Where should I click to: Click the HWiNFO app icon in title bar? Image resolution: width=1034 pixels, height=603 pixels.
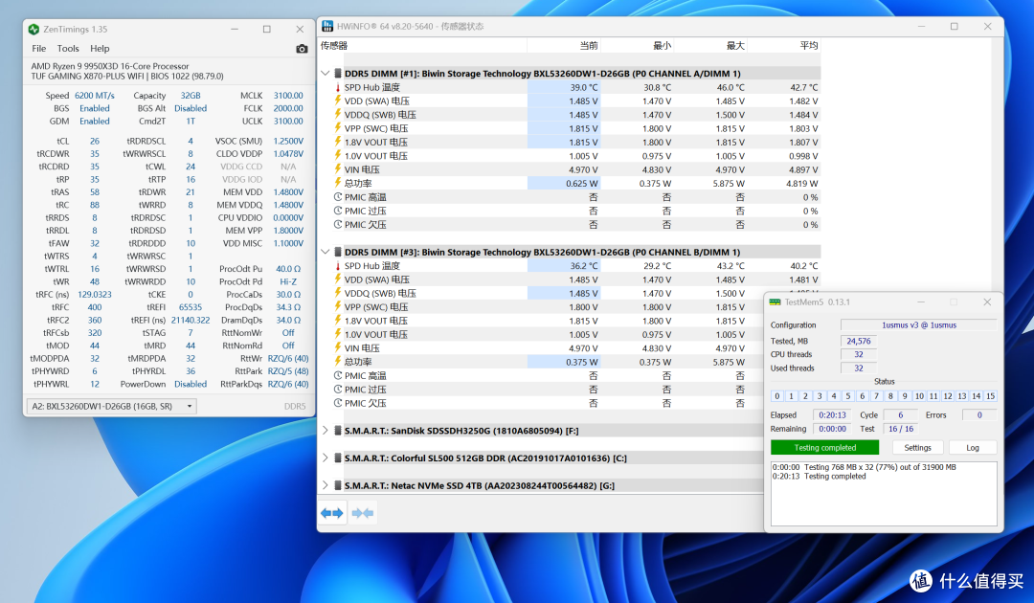(327, 27)
